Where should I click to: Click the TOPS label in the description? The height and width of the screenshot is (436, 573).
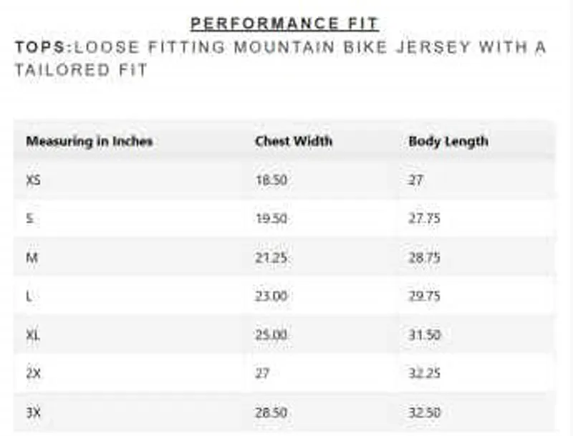42,47
